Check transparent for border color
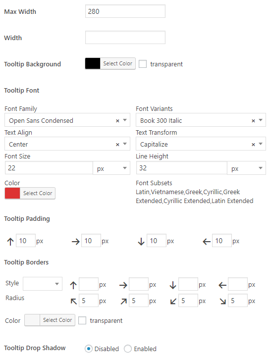The image size is (270, 362). (82, 320)
